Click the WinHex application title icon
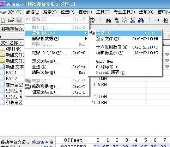Screen dimensions: 170x147 pyautogui.click(x=2, y=4)
